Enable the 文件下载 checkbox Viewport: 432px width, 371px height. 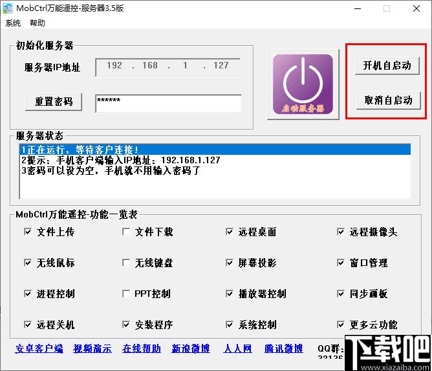[126, 232]
